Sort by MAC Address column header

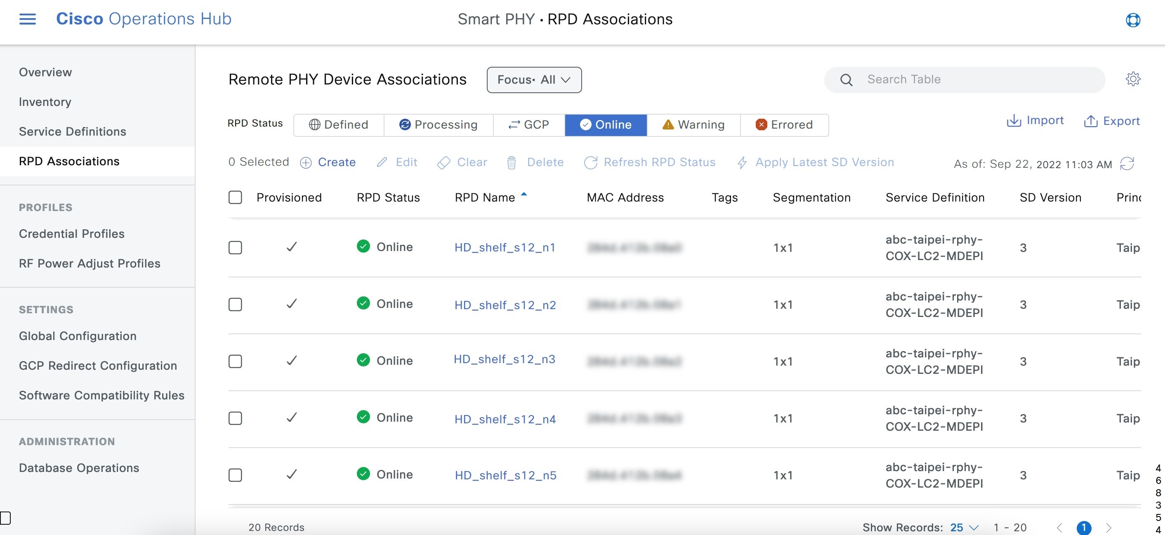(625, 197)
